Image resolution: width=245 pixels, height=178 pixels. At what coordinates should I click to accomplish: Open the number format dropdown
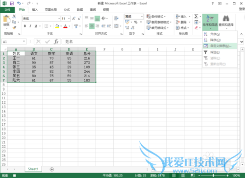click(142, 17)
